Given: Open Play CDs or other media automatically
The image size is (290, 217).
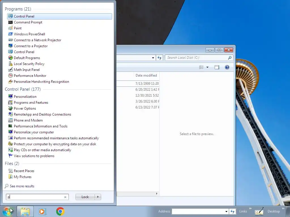Looking at the screenshot, I should [42, 150].
